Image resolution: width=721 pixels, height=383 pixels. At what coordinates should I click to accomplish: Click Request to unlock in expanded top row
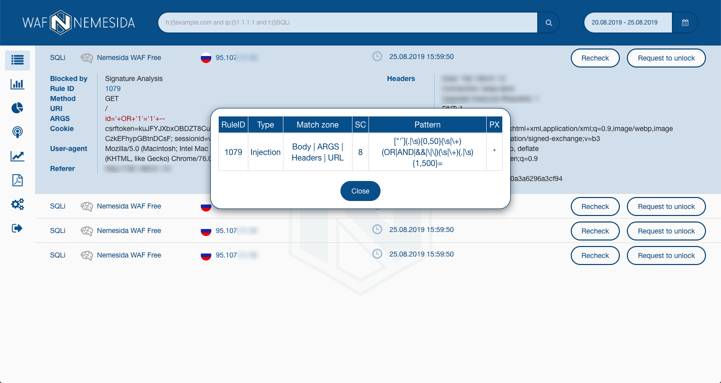pyautogui.click(x=666, y=58)
